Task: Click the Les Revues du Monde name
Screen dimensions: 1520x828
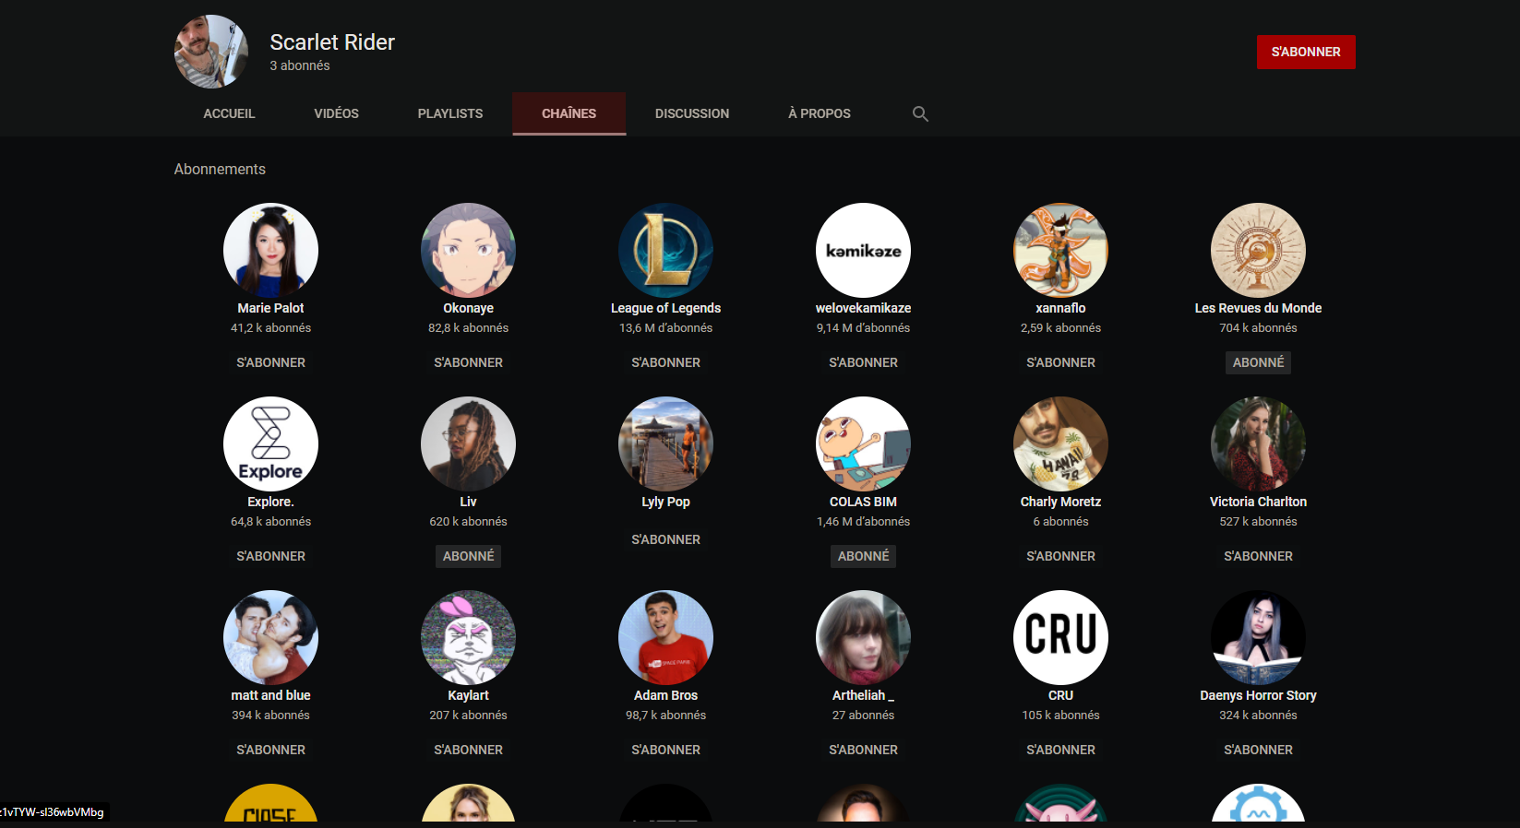Action: [x=1258, y=308]
